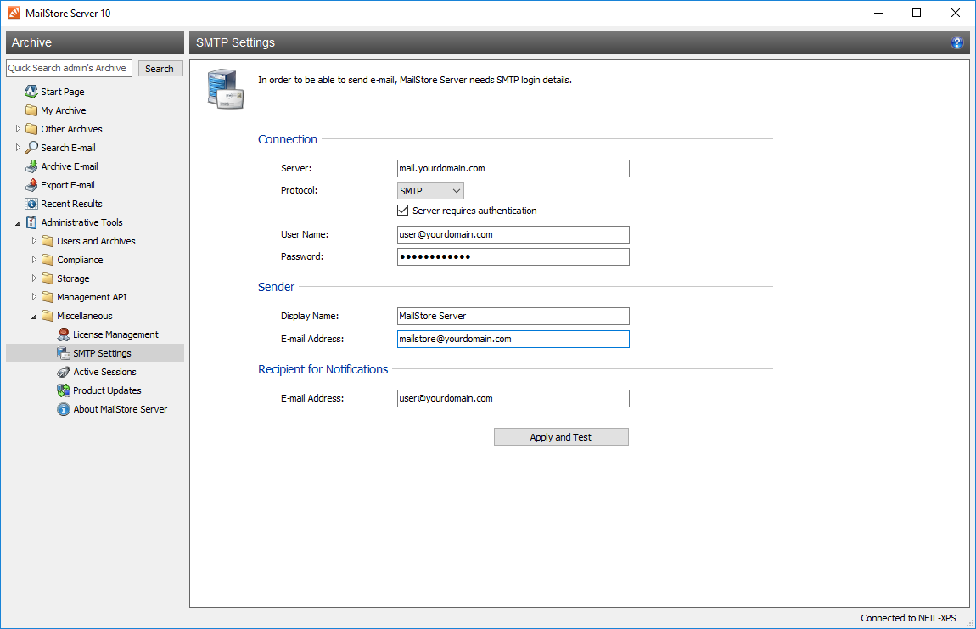
Task: Click the Compliance folder icon
Action: click(48, 260)
